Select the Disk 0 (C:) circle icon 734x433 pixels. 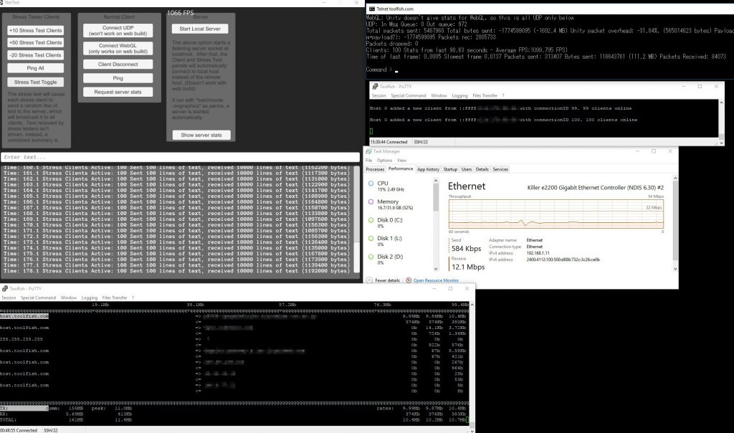371,220
